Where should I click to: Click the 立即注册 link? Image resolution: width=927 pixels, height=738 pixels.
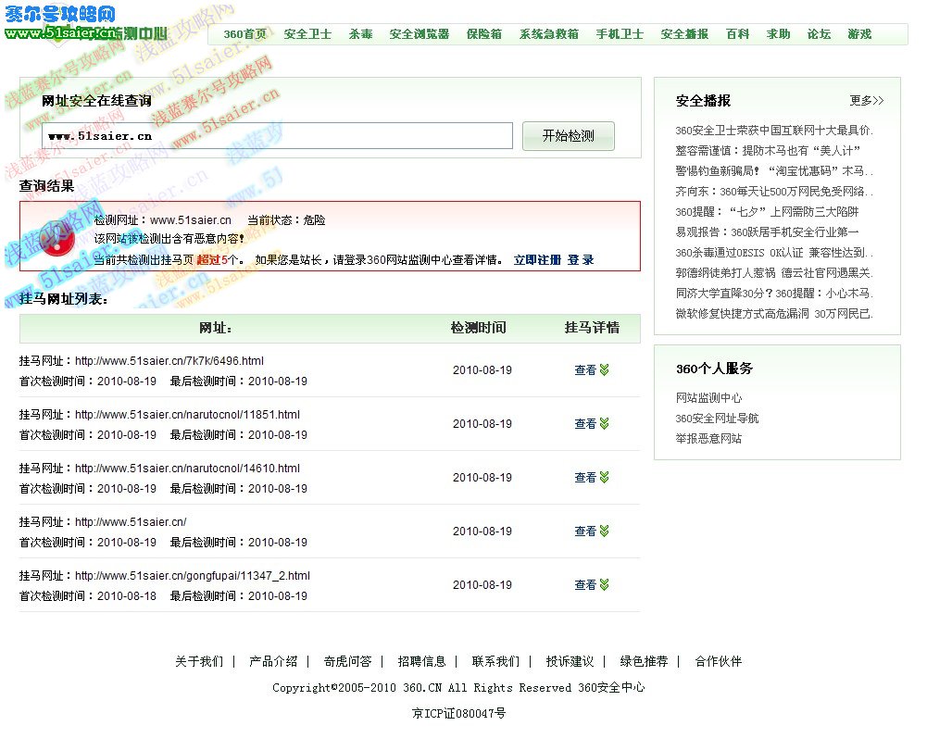[537, 260]
